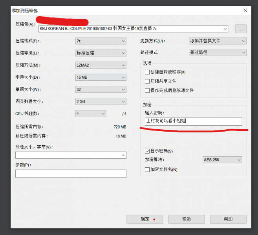Open the word size 32 dropdown
Screen dimensions: 258x235
click(101, 89)
